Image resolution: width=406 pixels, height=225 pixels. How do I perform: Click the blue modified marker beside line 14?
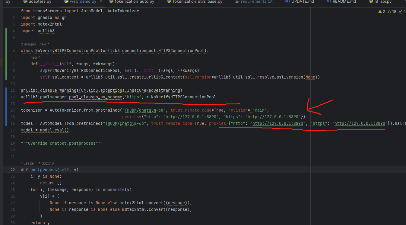coord(6,110)
